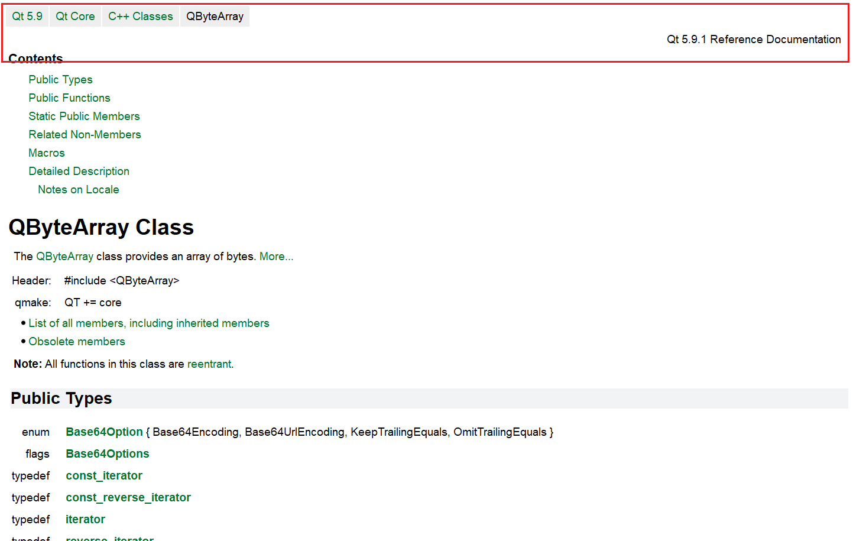Screen dimensions: 853x541
Task: Click the QT += core qmake value
Action: [93, 303]
